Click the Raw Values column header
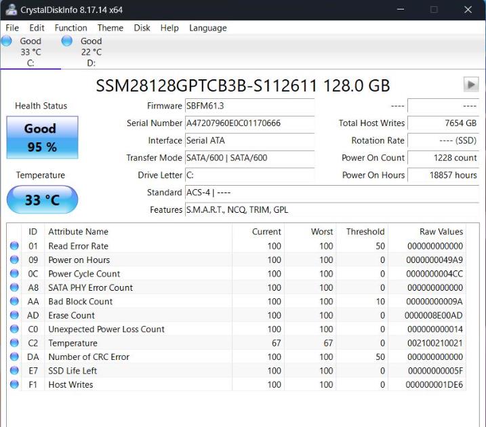The image size is (486, 427). [427, 232]
